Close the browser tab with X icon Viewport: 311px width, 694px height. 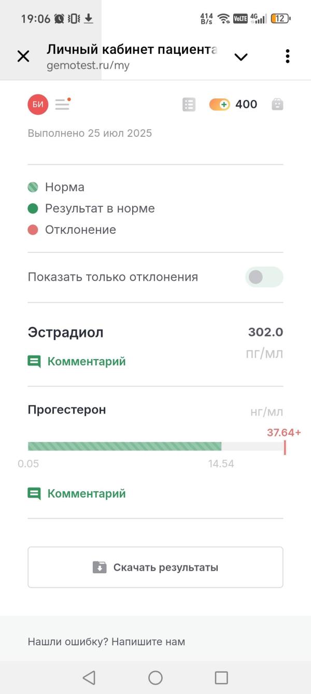click(x=23, y=56)
